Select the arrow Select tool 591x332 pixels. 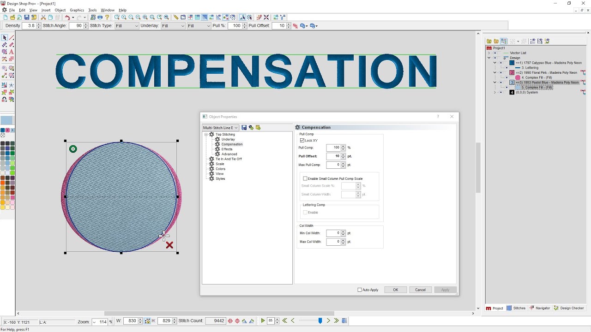[4, 38]
